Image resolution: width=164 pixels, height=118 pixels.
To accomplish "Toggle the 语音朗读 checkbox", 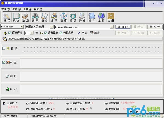I will (10, 33).
